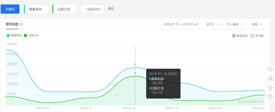
Task: Uncheck the 新闻头条 checkbox
Action: (x=234, y=36)
